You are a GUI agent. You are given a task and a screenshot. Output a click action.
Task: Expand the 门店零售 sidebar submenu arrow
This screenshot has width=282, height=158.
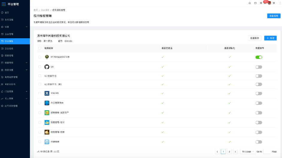(27, 91)
